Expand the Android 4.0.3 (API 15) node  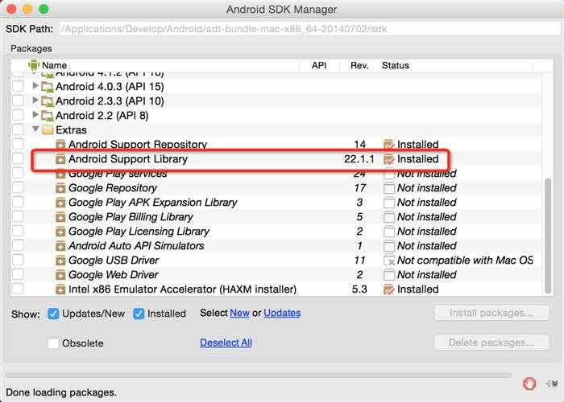35,86
